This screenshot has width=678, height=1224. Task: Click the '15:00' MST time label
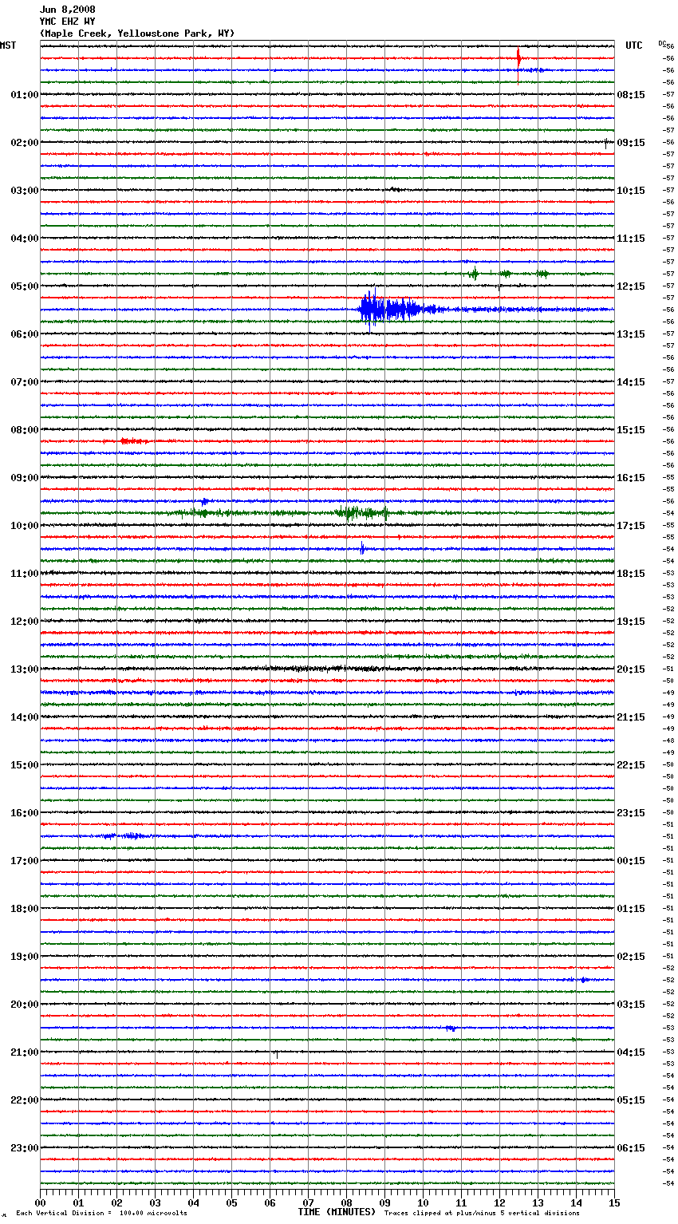click(x=25, y=765)
